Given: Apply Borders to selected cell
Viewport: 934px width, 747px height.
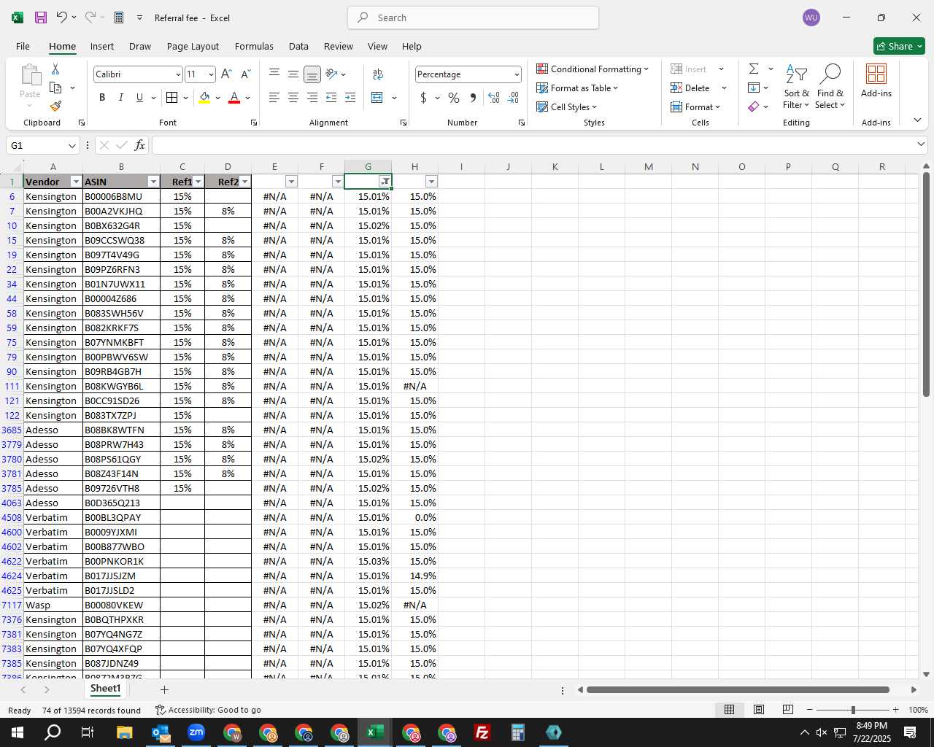Looking at the screenshot, I should pyautogui.click(x=172, y=98).
